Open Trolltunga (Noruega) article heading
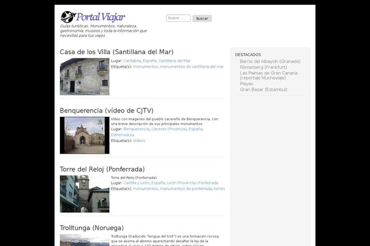Viewport: 370px width, 246px height. 92,228
